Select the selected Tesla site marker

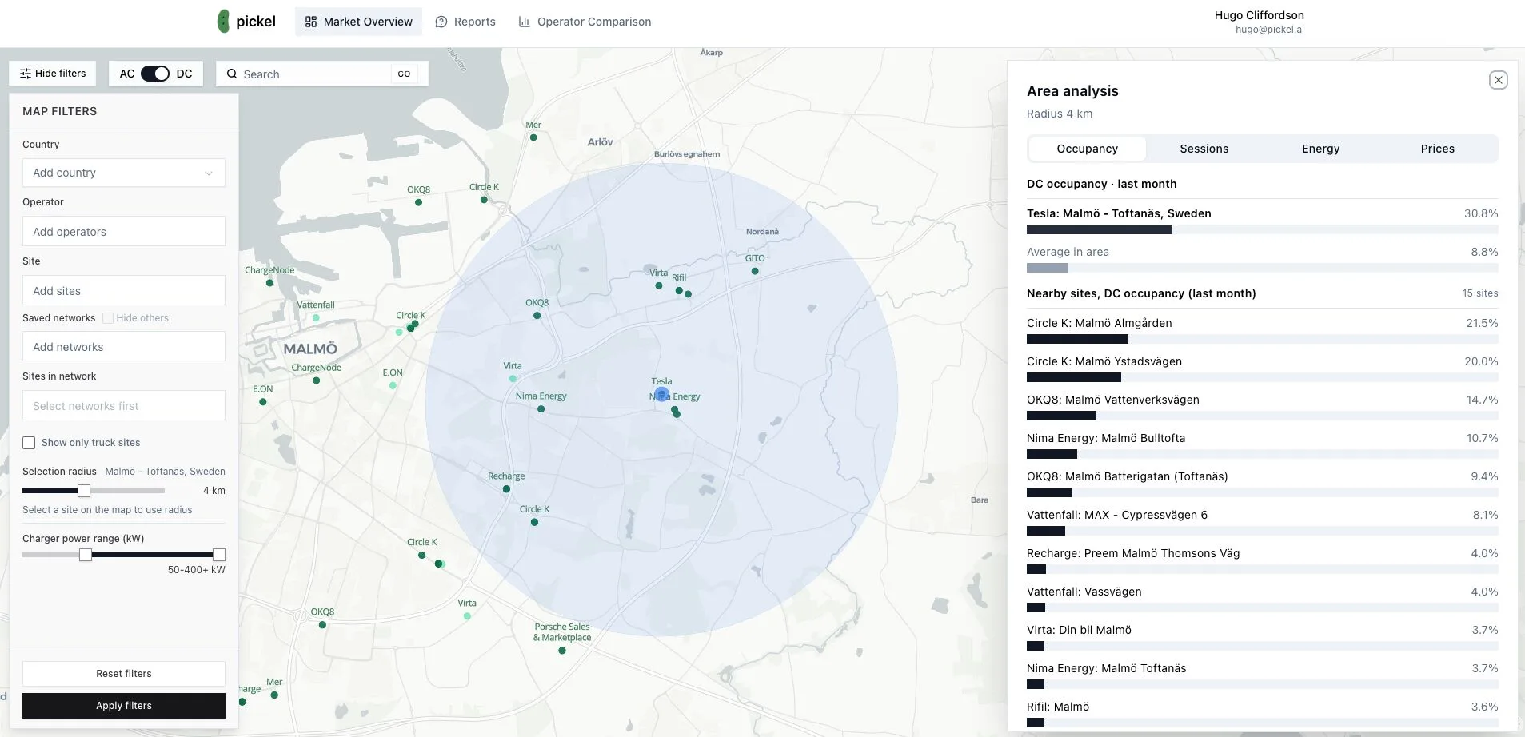(661, 394)
